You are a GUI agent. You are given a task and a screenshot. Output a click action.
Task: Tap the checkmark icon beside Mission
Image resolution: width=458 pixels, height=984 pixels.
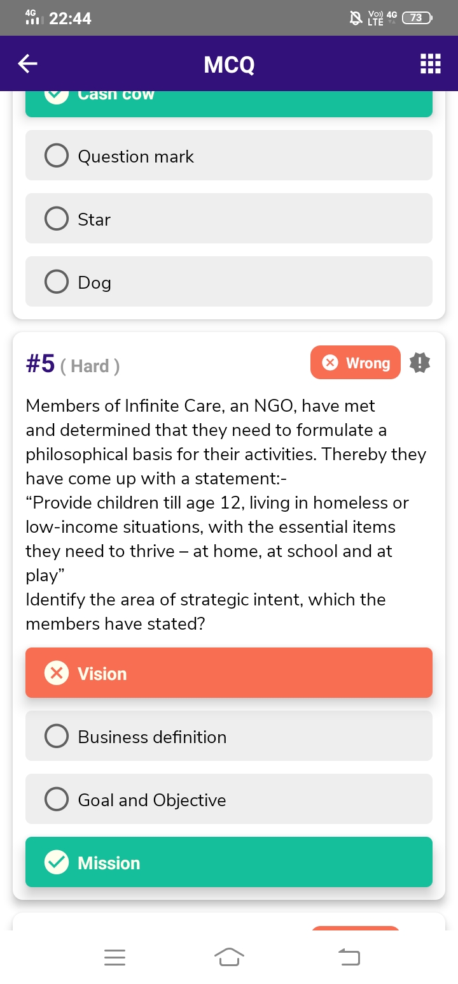tap(57, 862)
